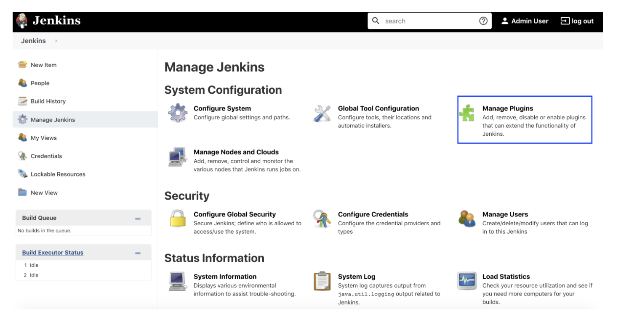Viewport: 629px width, 327px height.
Task: Click the Jenkins breadcrumb link
Action: click(33, 41)
